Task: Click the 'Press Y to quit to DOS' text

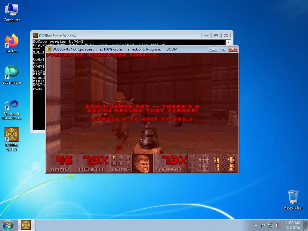Action: click(x=142, y=119)
